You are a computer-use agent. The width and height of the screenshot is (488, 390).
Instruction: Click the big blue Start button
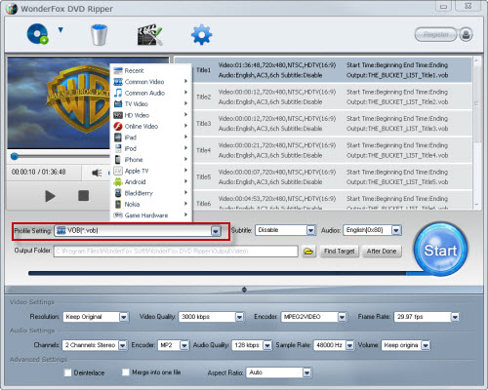click(440, 250)
